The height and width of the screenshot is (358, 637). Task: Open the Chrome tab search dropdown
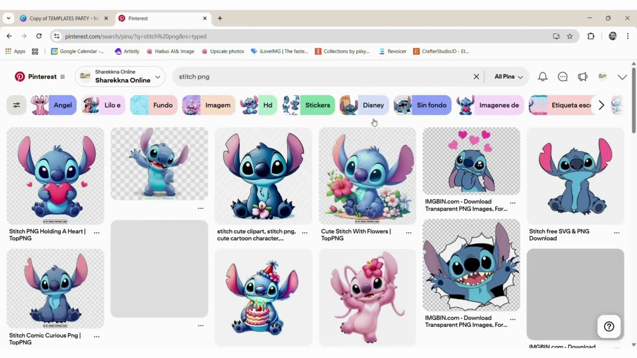[x=8, y=18]
